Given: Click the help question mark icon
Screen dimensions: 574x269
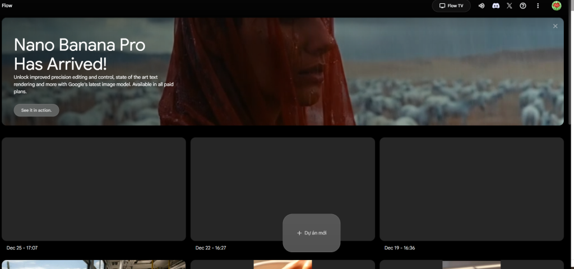Looking at the screenshot, I should pos(523,6).
